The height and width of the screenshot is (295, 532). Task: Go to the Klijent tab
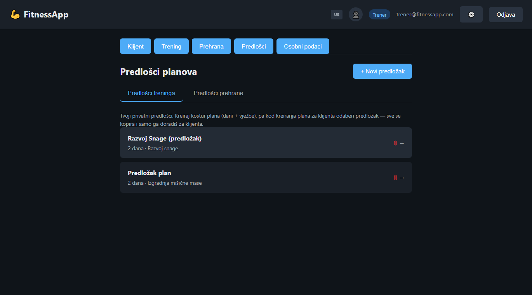tap(136, 46)
